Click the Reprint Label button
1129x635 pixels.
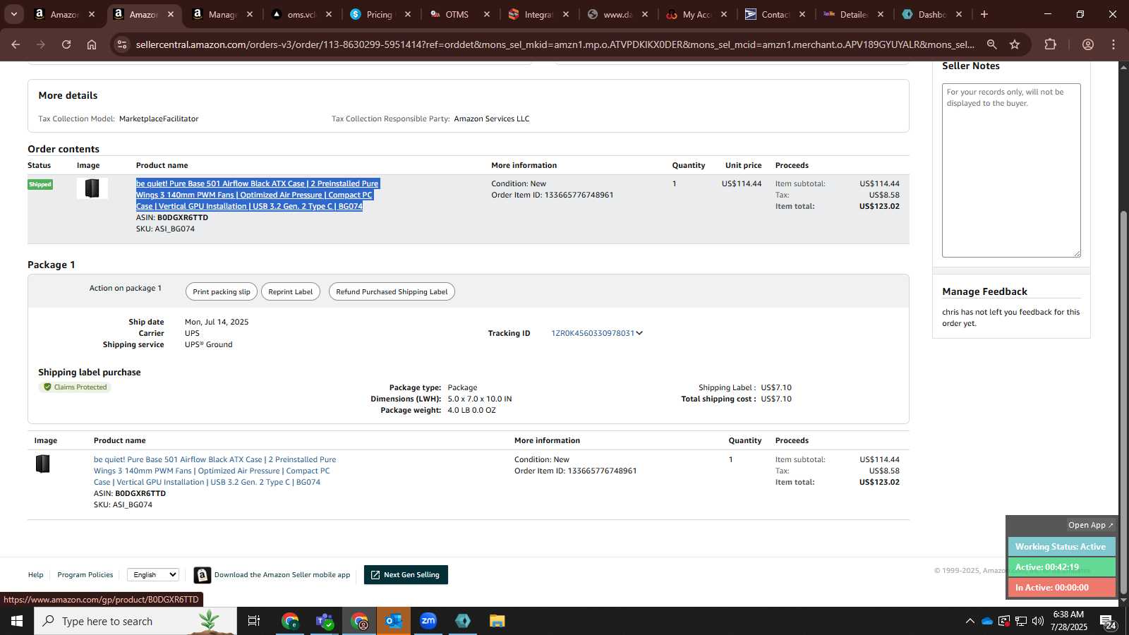(x=290, y=291)
